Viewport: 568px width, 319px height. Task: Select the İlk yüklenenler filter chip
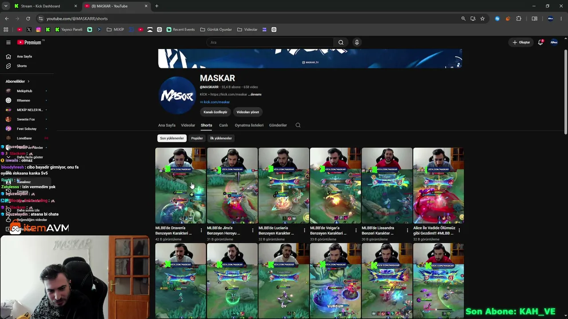click(221, 138)
